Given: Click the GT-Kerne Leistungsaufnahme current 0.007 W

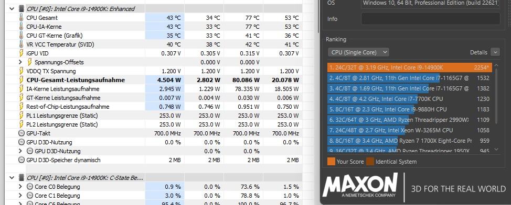Looking at the screenshot, I should [171, 98].
